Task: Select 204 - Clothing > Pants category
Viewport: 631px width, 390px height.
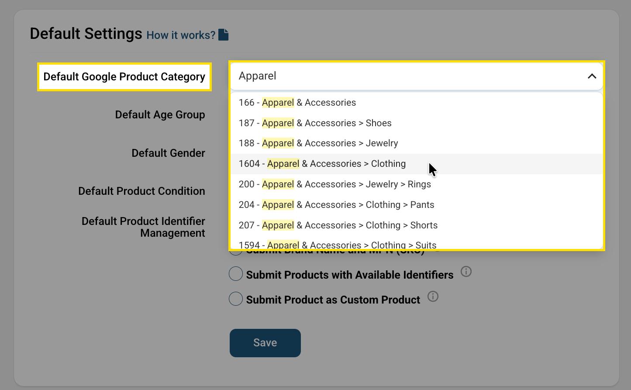Action: pos(336,205)
